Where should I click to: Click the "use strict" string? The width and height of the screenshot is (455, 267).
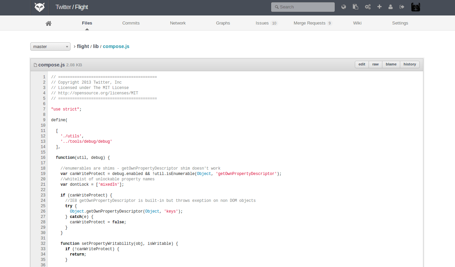[x=65, y=109]
